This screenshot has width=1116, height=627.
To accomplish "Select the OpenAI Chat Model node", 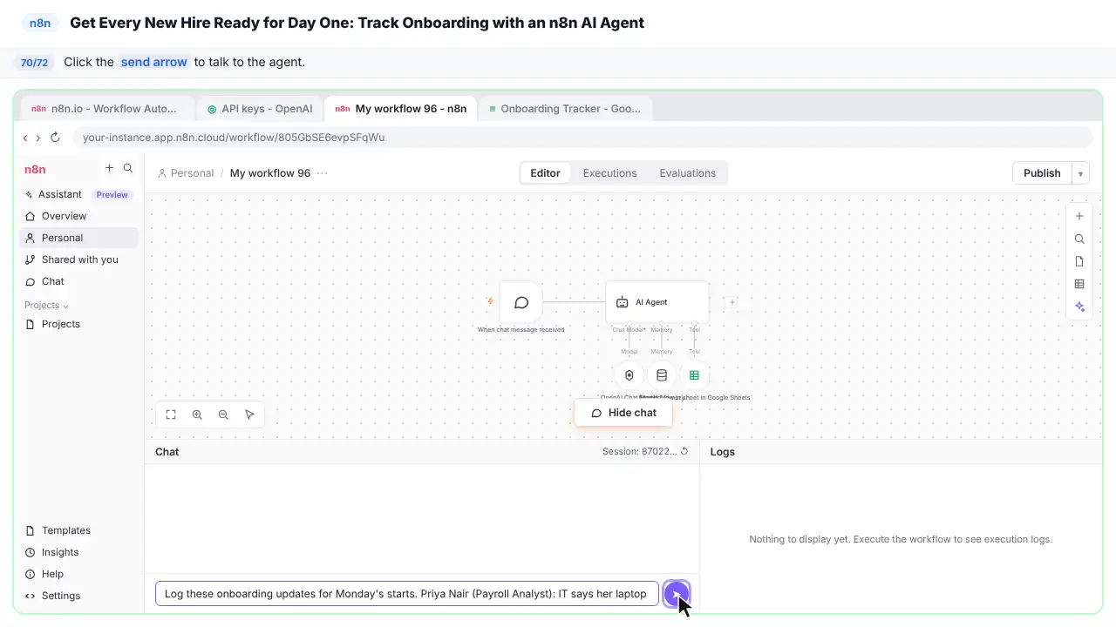I will coord(629,375).
